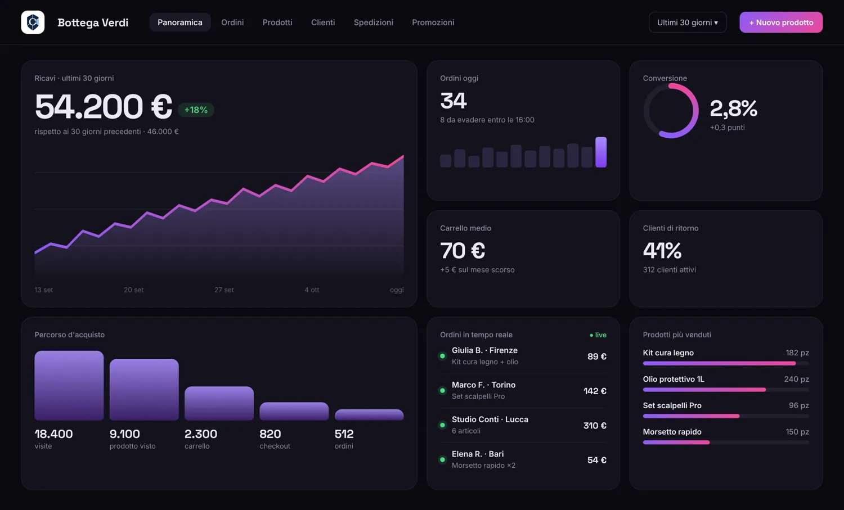
Task: Click the green status dot beside Studio Conti
Action: pyautogui.click(x=443, y=425)
